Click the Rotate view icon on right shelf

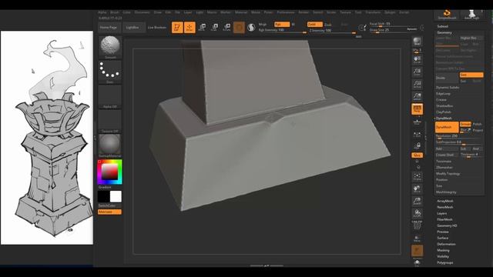[418, 214]
